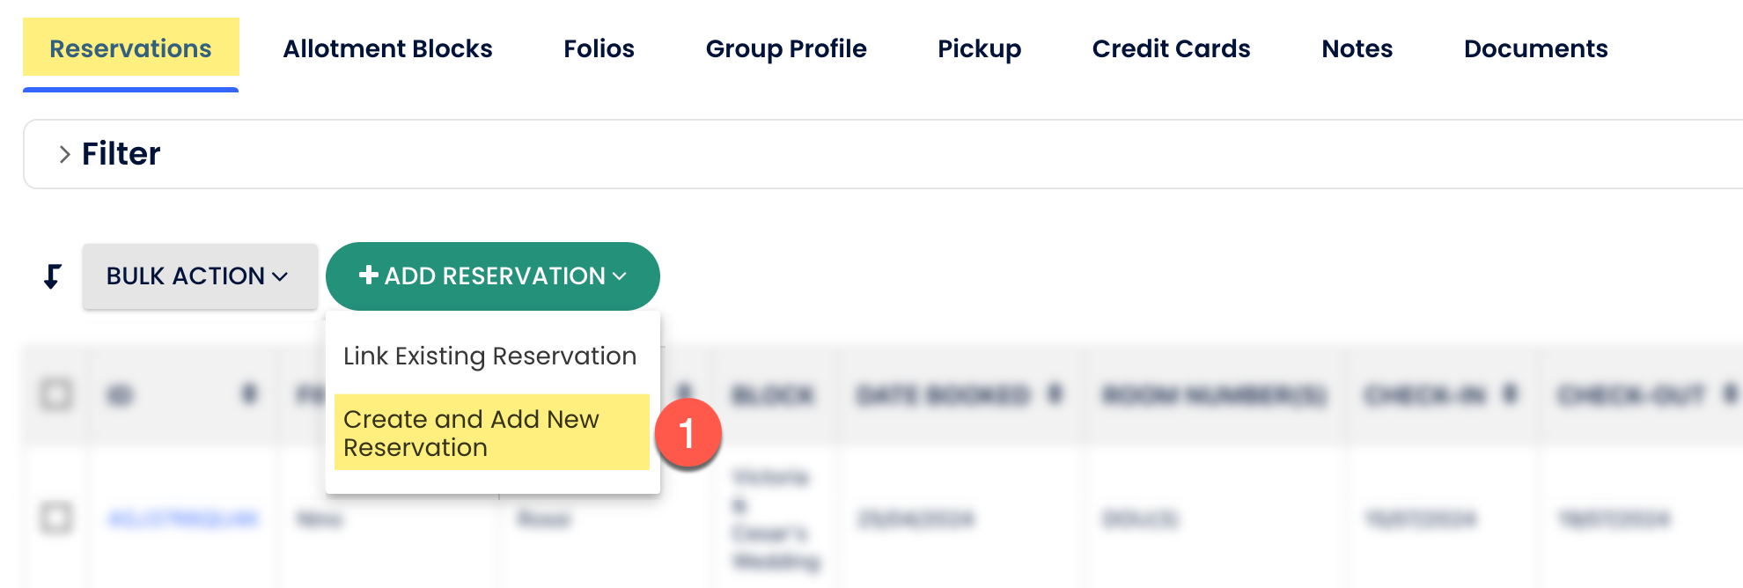The width and height of the screenshot is (1743, 588).
Task: Sort by the ID column arrow icon
Action: pos(250,394)
